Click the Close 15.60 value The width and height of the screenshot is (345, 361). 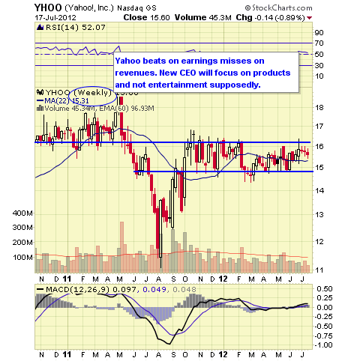click(147, 17)
